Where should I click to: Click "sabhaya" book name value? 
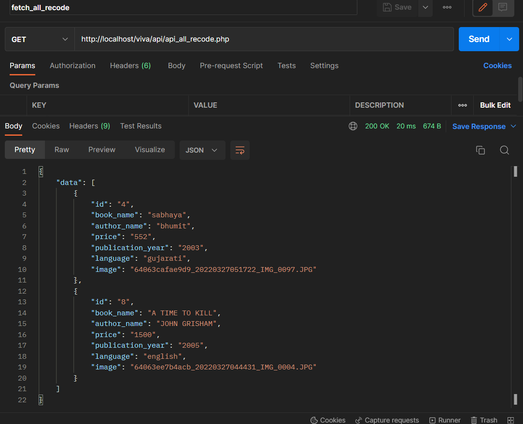[167, 215]
